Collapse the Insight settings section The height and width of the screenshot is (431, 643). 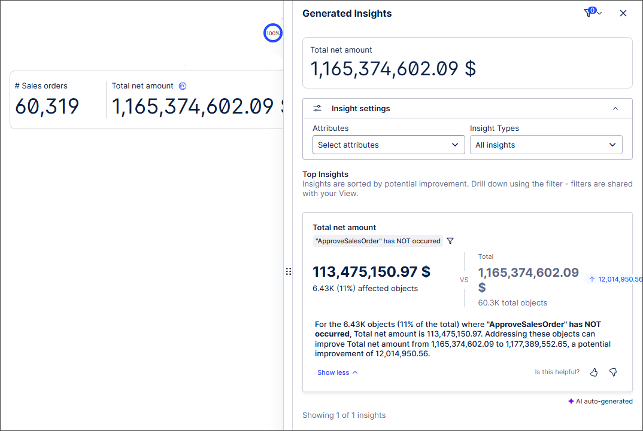(615, 108)
